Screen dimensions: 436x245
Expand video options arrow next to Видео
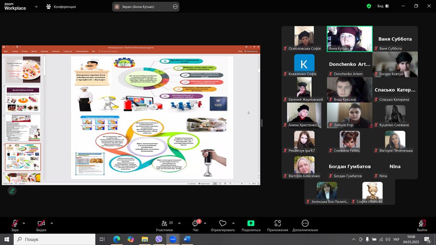coord(51,223)
